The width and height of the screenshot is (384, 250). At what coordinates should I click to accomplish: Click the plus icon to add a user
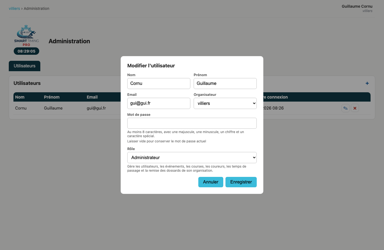point(367,83)
